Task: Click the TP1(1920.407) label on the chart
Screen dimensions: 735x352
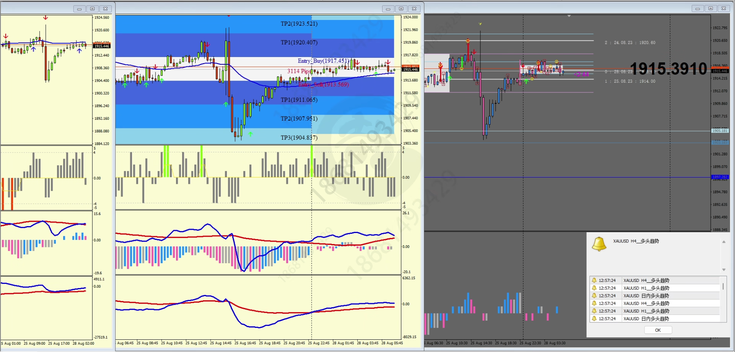Action: click(299, 42)
